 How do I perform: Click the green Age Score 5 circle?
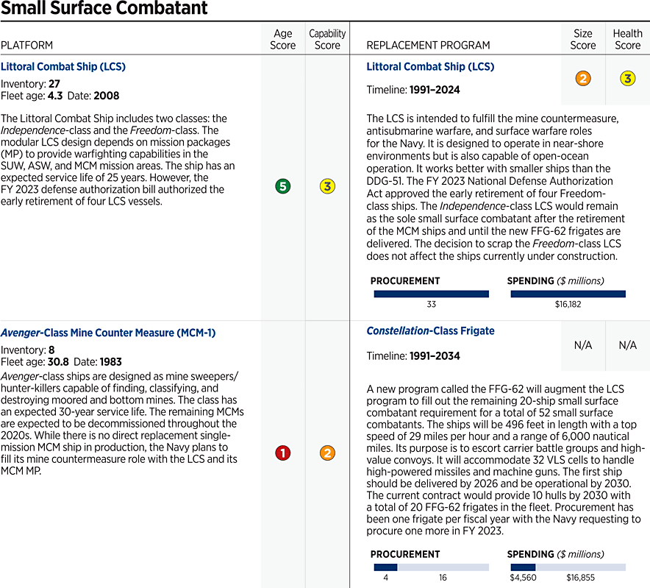click(282, 187)
